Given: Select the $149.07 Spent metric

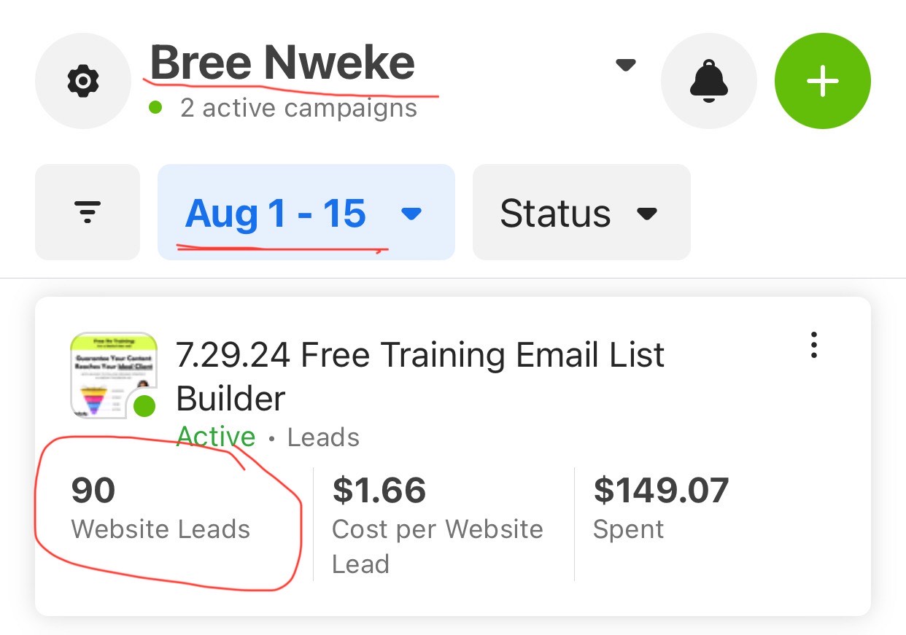Looking at the screenshot, I should (661, 508).
